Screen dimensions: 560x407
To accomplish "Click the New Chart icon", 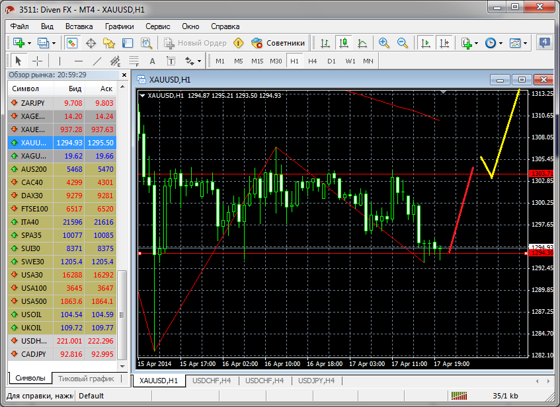I will coord(19,43).
